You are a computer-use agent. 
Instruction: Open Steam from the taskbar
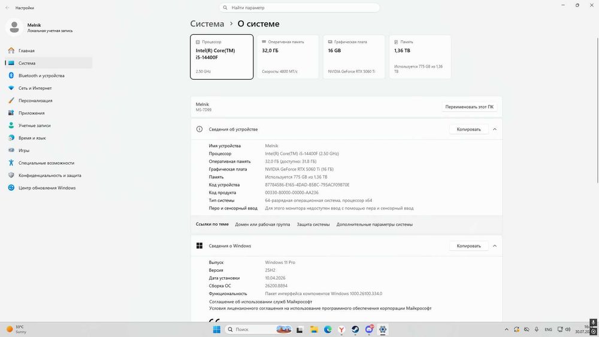(x=355, y=329)
